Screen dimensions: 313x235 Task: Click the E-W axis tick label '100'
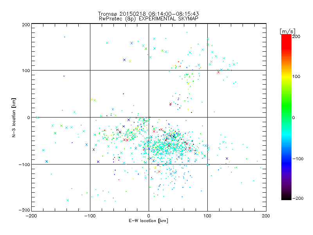(207, 216)
